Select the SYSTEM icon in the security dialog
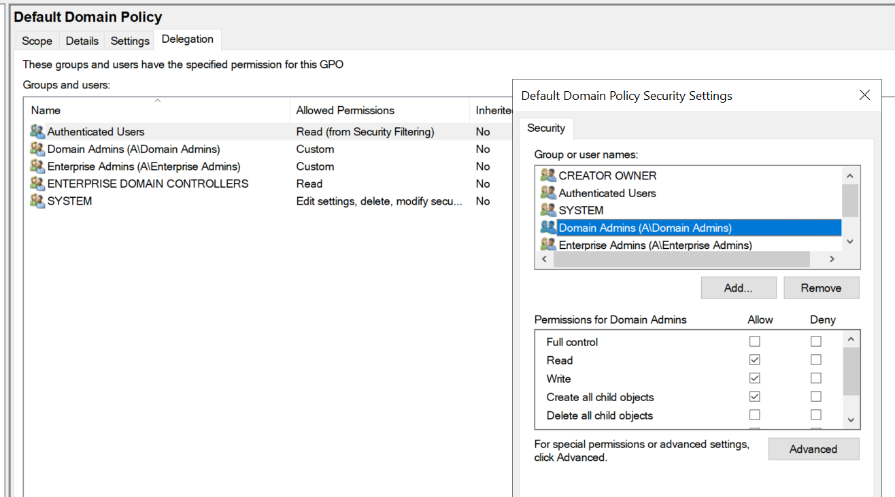The image size is (895, 497). [x=548, y=210]
